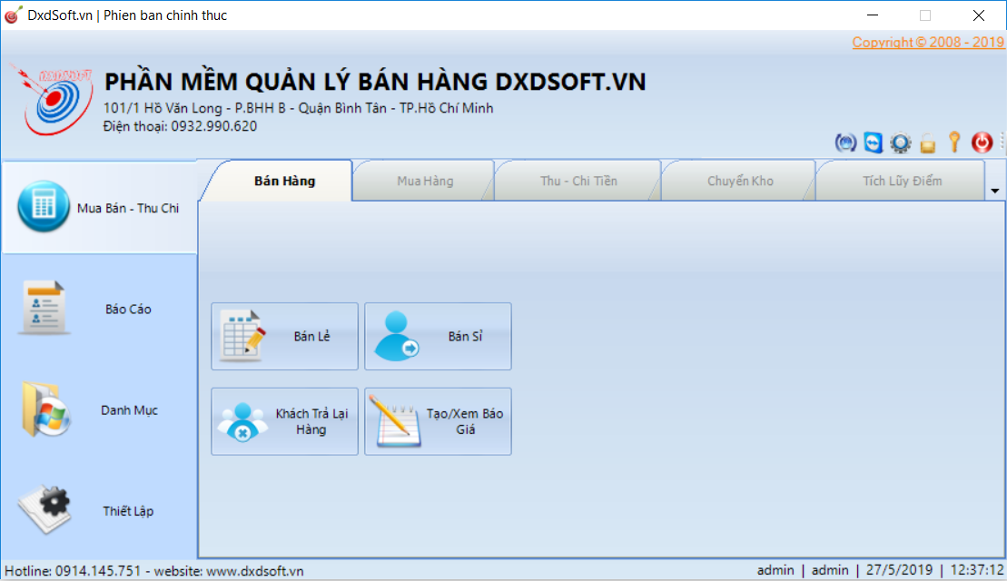Click the company address line 101/1 Hồ Văn Long

coord(298,108)
